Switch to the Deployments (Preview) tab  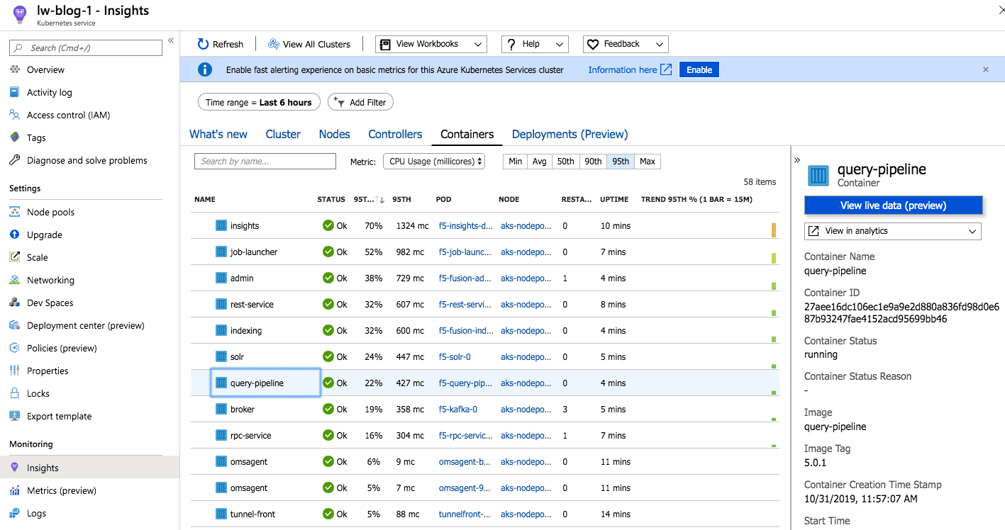[x=570, y=134]
